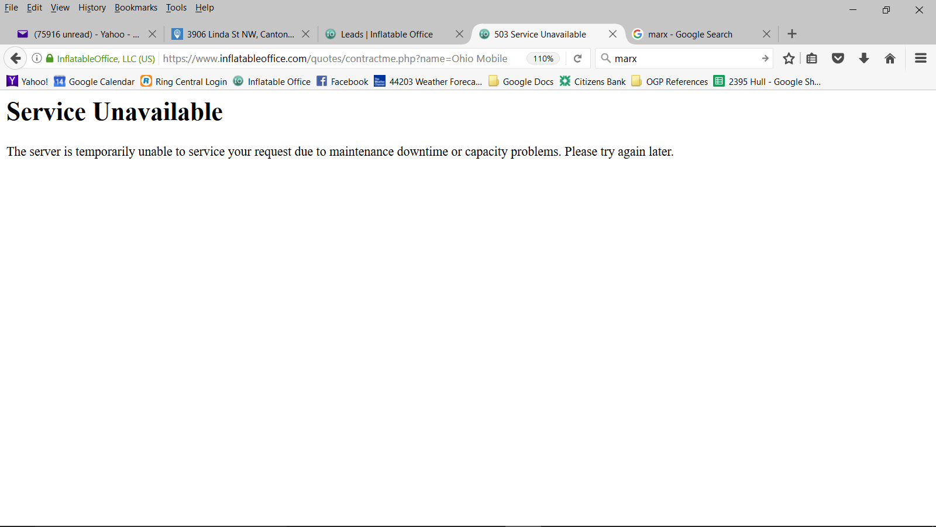Switch to marx - Google Search tab
The height and width of the screenshot is (527, 936).
coord(690,35)
